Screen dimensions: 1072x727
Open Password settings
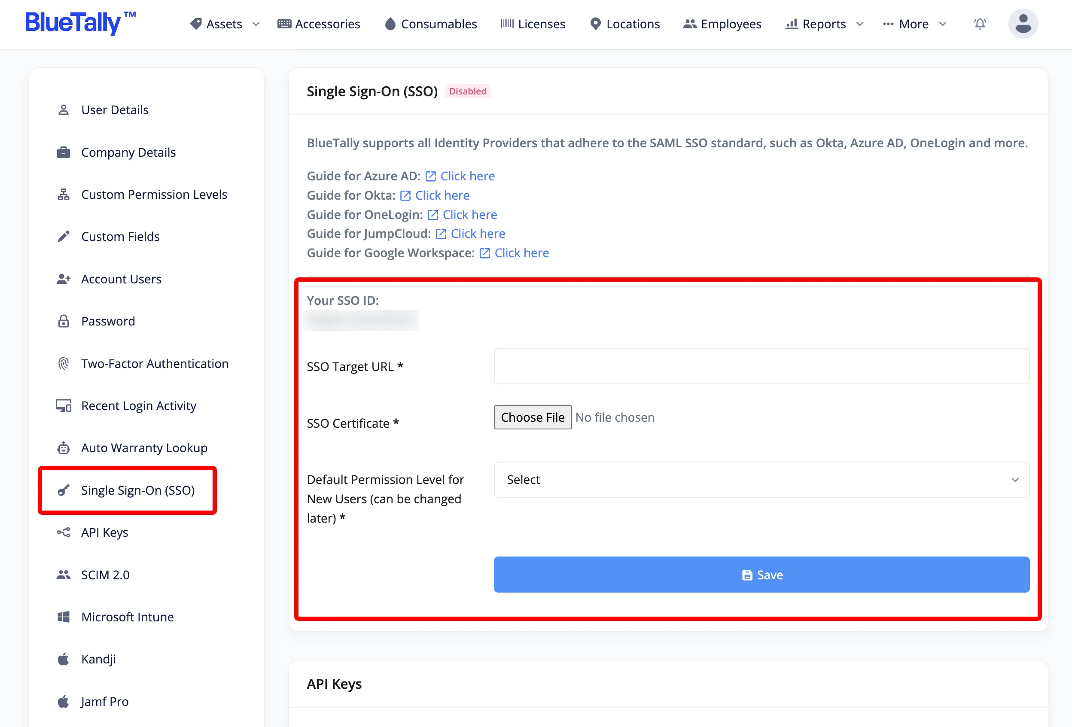[x=108, y=321]
